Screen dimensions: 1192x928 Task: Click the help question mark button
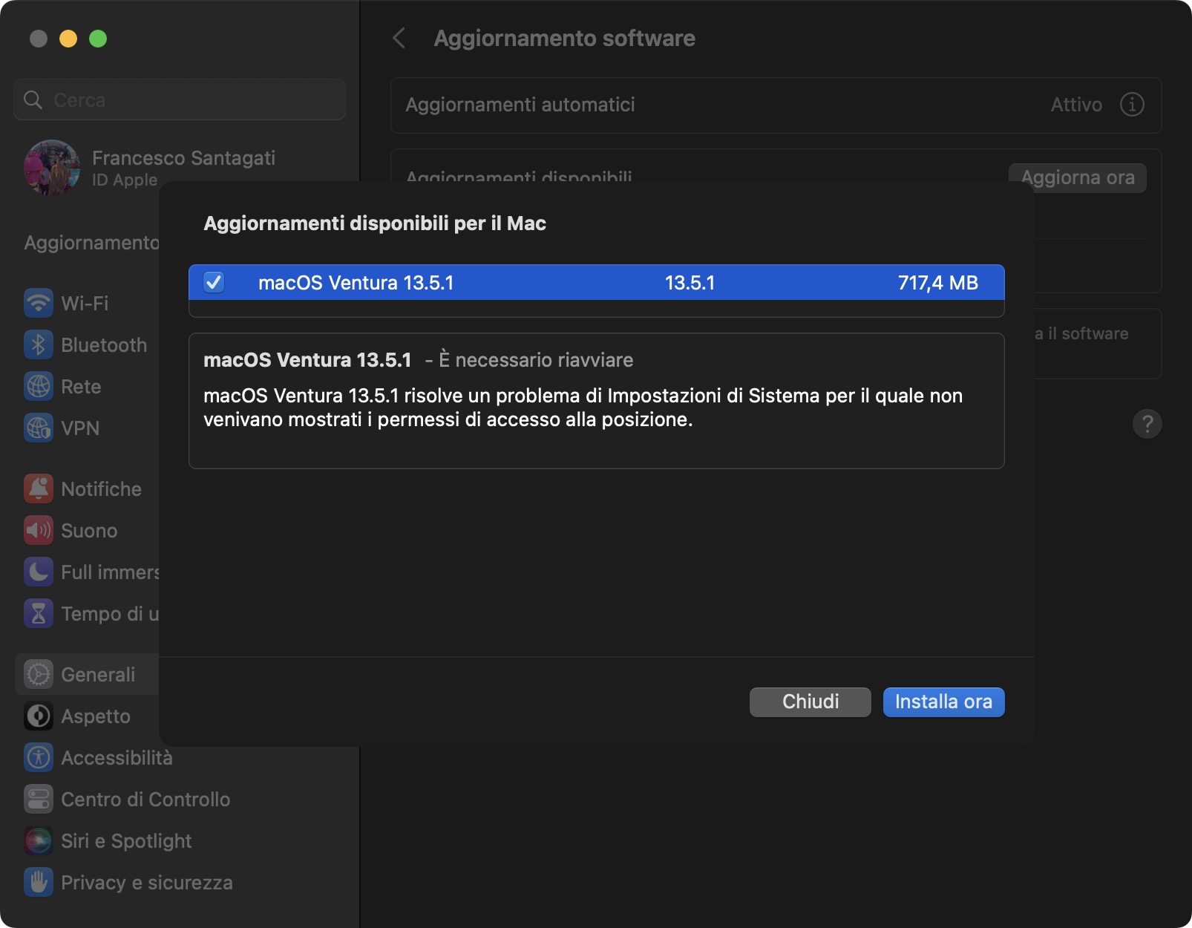[x=1147, y=424]
